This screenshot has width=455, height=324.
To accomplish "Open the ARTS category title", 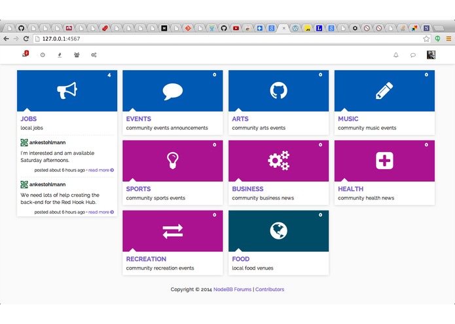I will click(240, 119).
